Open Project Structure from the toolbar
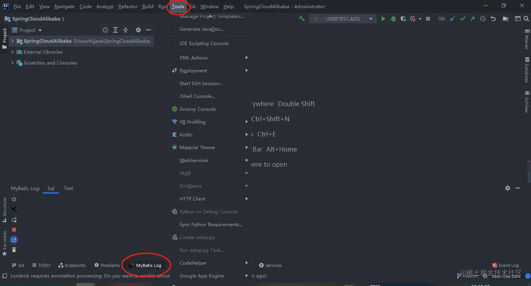Viewport: 531px width, 286px height. tap(505, 19)
